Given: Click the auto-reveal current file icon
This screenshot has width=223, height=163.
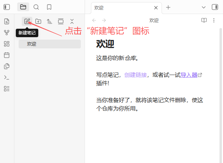Looking at the screenshot, I should (x=61, y=21).
